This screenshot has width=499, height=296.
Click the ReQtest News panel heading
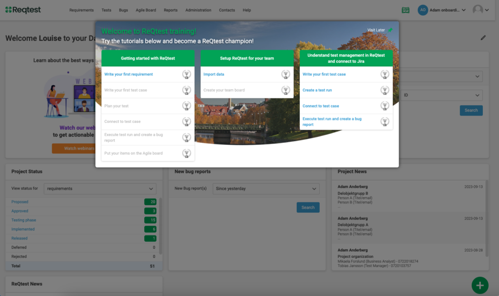[x=27, y=284]
